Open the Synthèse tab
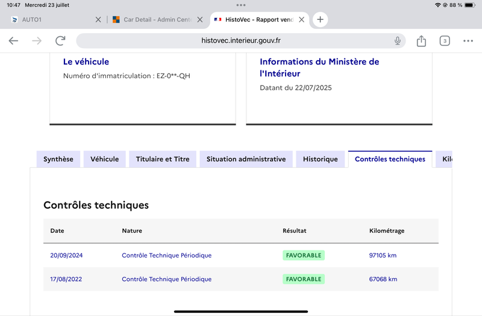Viewport: 482px width, 316px height. coord(58,160)
